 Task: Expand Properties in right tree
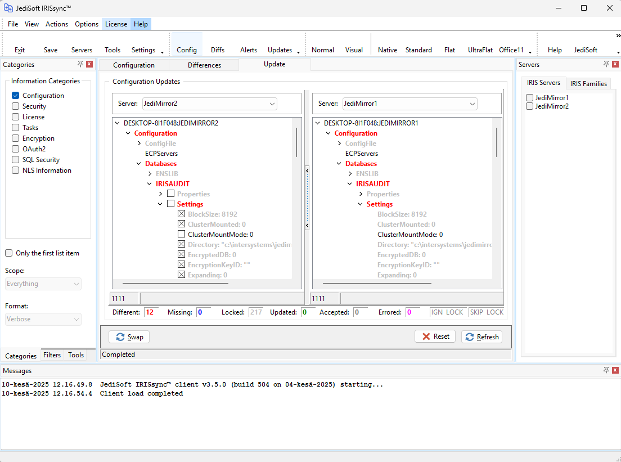[x=361, y=194]
